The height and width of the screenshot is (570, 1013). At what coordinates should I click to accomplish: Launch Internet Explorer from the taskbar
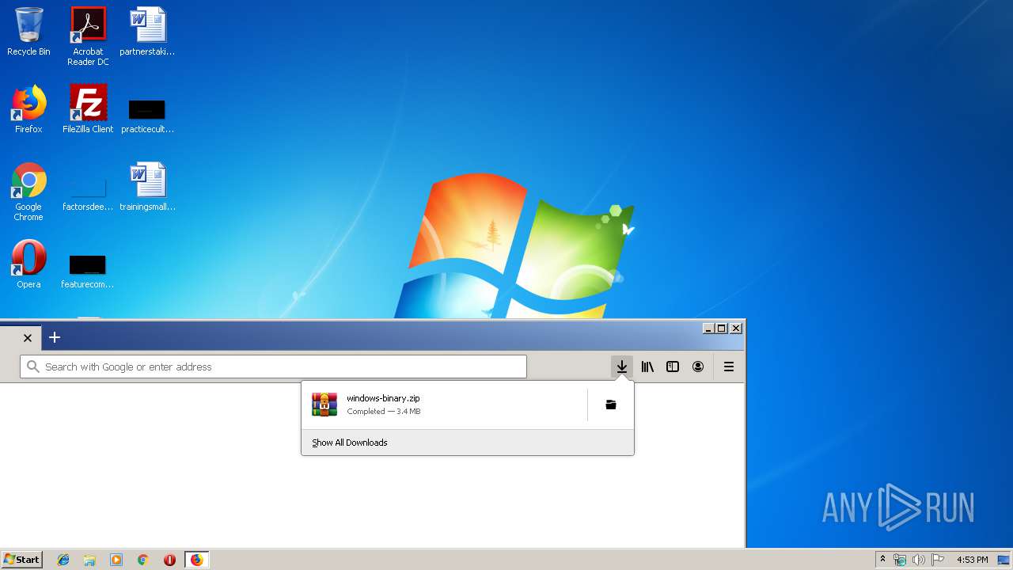(63, 560)
